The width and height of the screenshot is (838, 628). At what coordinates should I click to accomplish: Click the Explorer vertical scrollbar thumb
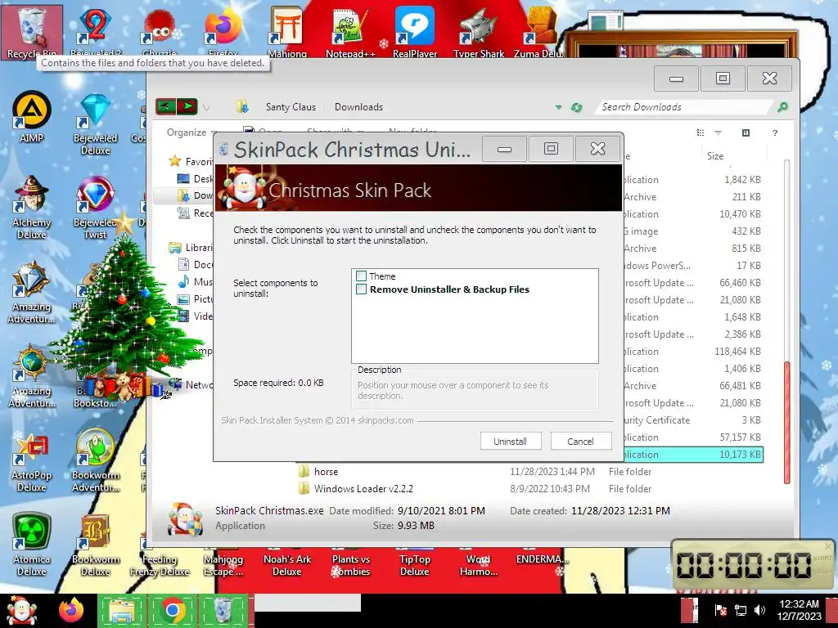coord(786,423)
